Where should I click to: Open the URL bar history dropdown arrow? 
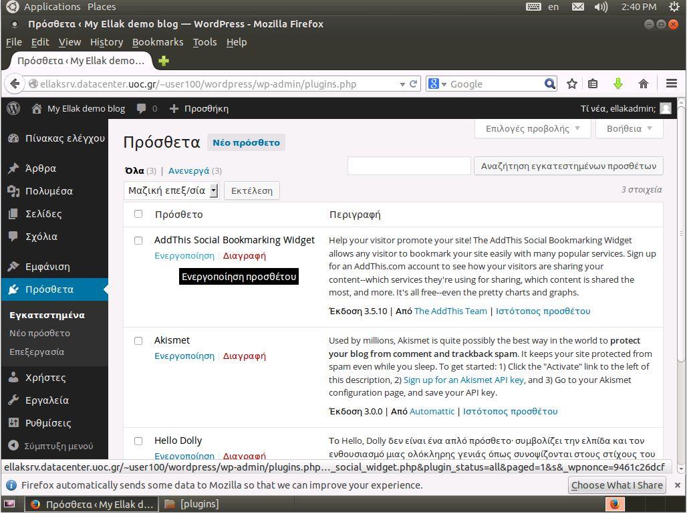point(402,84)
